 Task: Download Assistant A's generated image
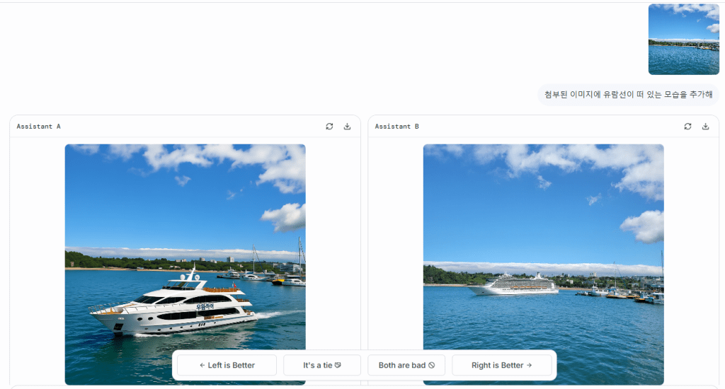pyautogui.click(x=347, y=126)
